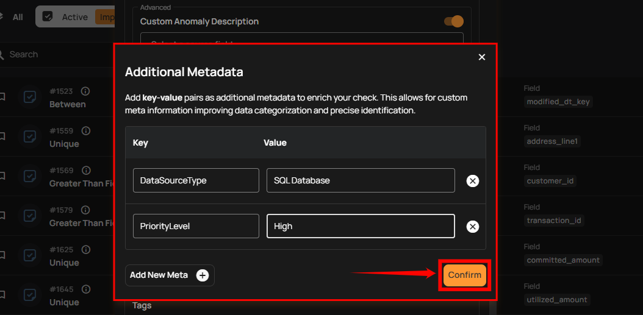Open info icon for check #1559

86,131
